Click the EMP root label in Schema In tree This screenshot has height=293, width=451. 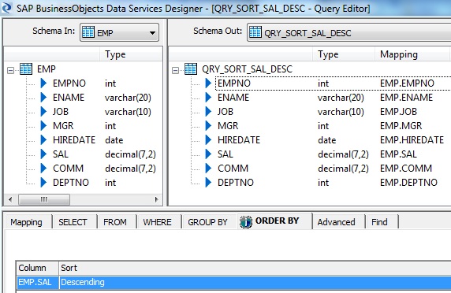click(47, 69)
